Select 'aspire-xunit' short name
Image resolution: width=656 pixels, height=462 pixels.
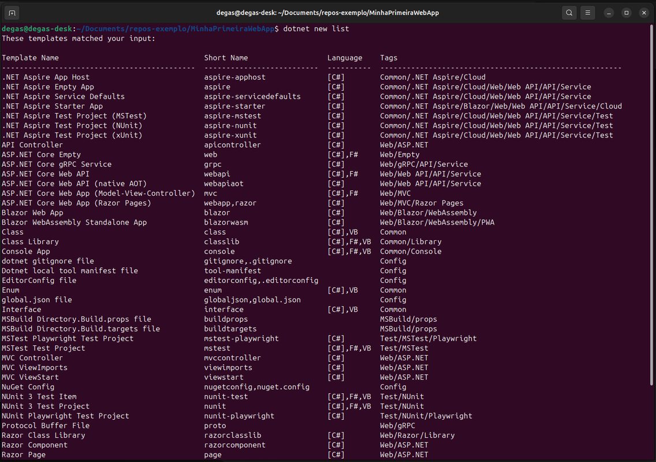[x=230, y=135]
